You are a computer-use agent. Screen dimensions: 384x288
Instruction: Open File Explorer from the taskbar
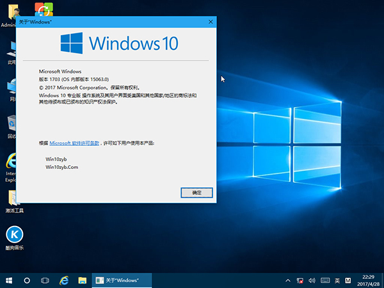click(82, 280)
